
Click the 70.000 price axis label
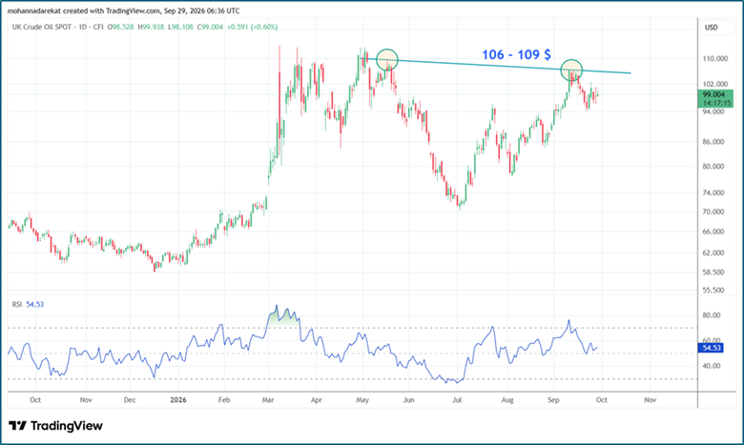(713, 212)
